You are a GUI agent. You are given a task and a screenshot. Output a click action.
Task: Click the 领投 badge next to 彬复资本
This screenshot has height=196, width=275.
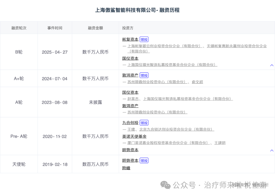click(144, 39)
